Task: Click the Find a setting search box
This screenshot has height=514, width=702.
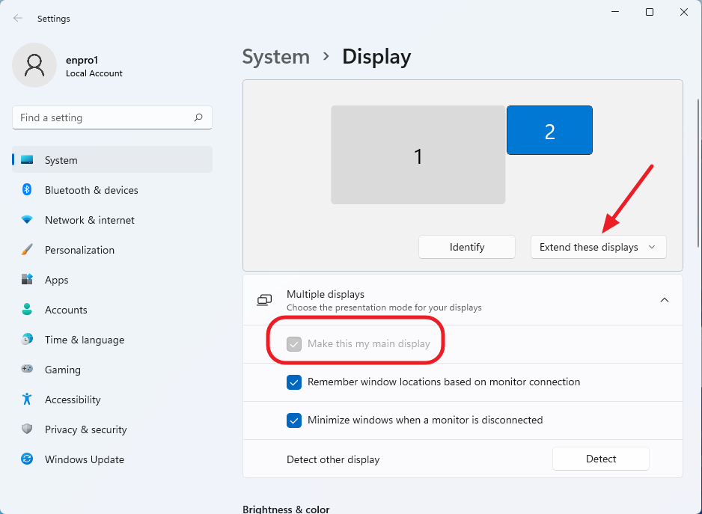Action: coord(112,117)
